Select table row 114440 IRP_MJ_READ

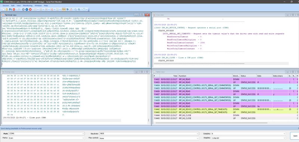point(226,103)
